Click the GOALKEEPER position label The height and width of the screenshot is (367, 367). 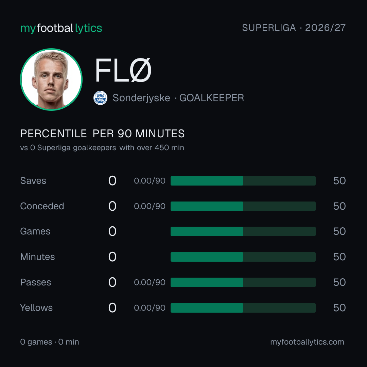coord(212,98)
